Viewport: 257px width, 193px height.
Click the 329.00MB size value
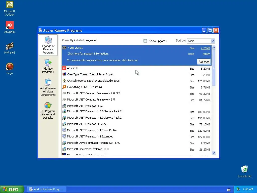click(204, 131)
